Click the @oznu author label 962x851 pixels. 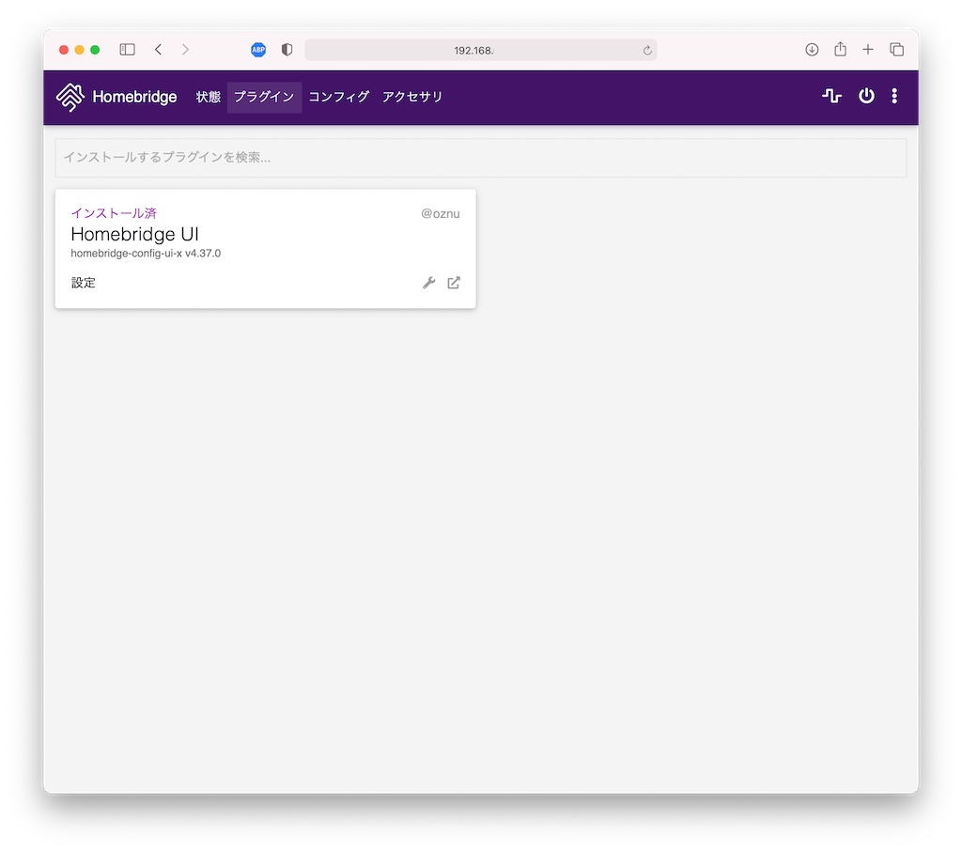tap(440, 213)
